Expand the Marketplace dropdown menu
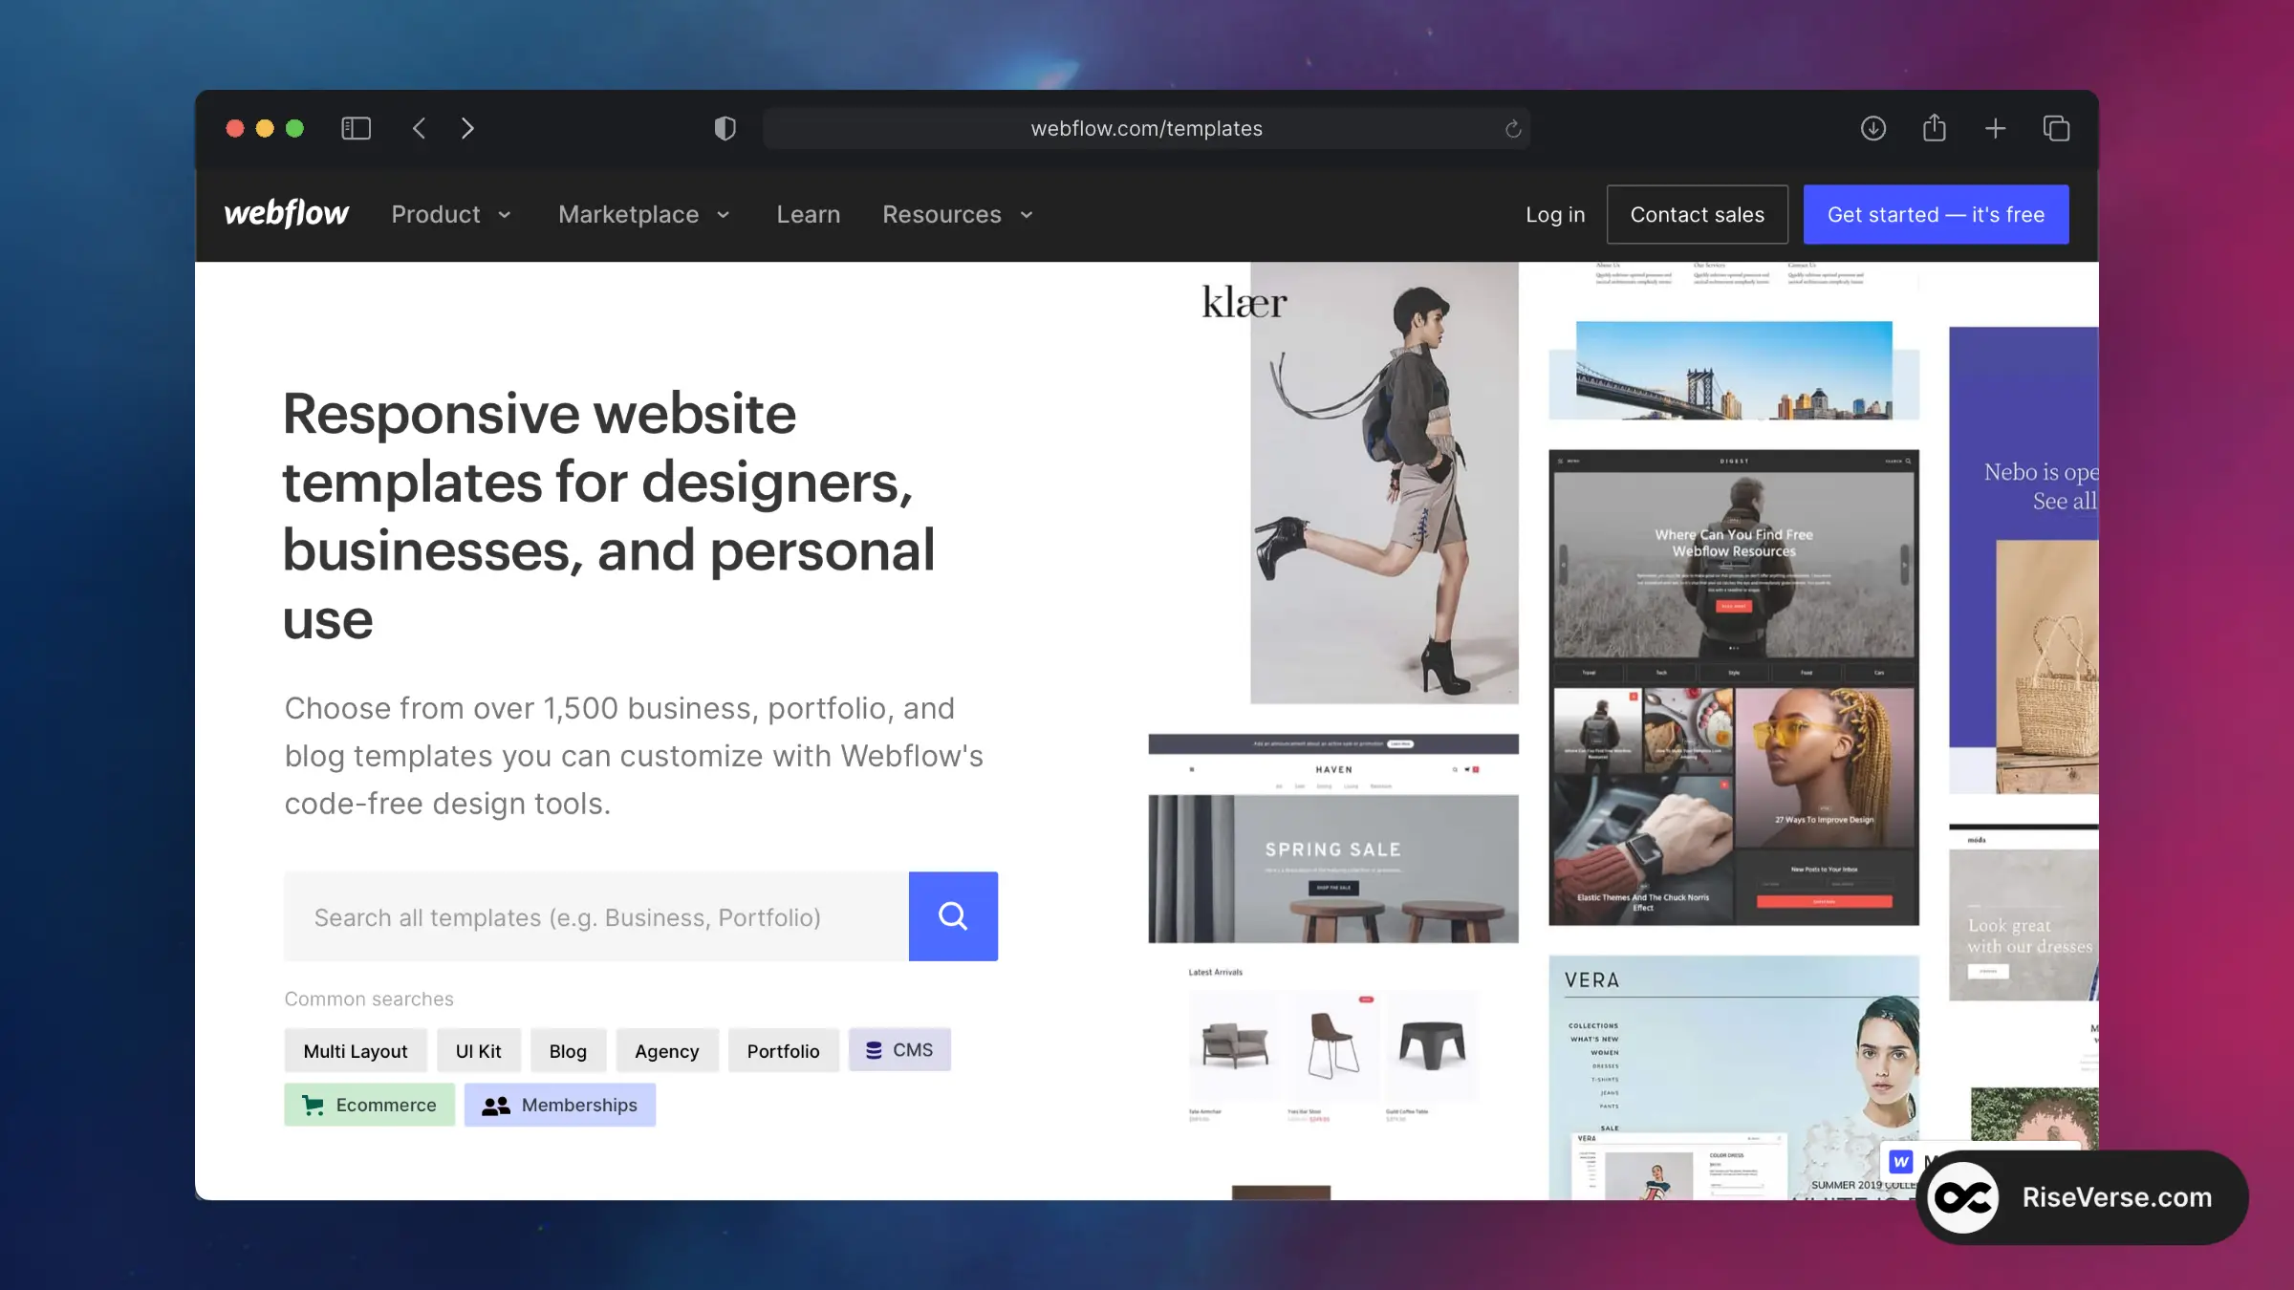Screen dimensions: 2294x1290 pos(644,214)
